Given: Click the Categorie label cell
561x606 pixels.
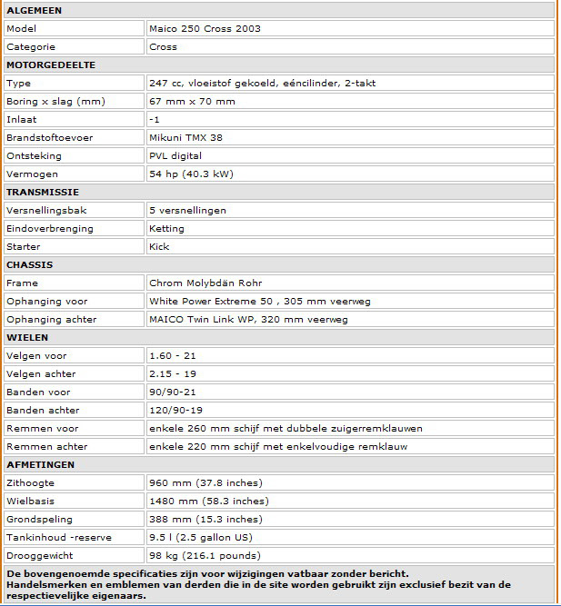Looking at the screenshot, I should pyautogui.click(x=74, y=46).
